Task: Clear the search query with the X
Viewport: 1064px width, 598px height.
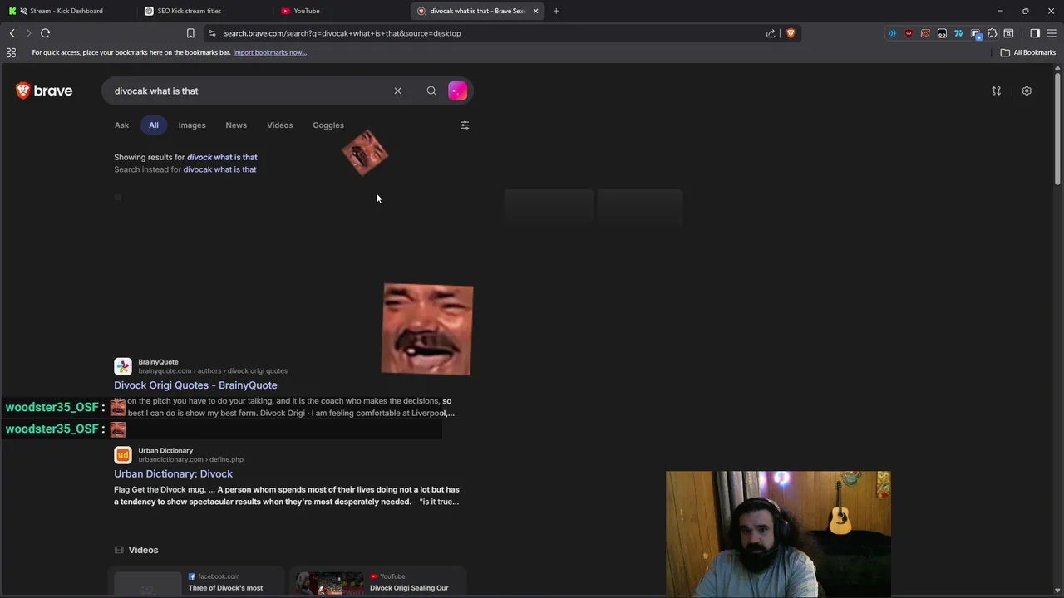Action: point(397,91)
